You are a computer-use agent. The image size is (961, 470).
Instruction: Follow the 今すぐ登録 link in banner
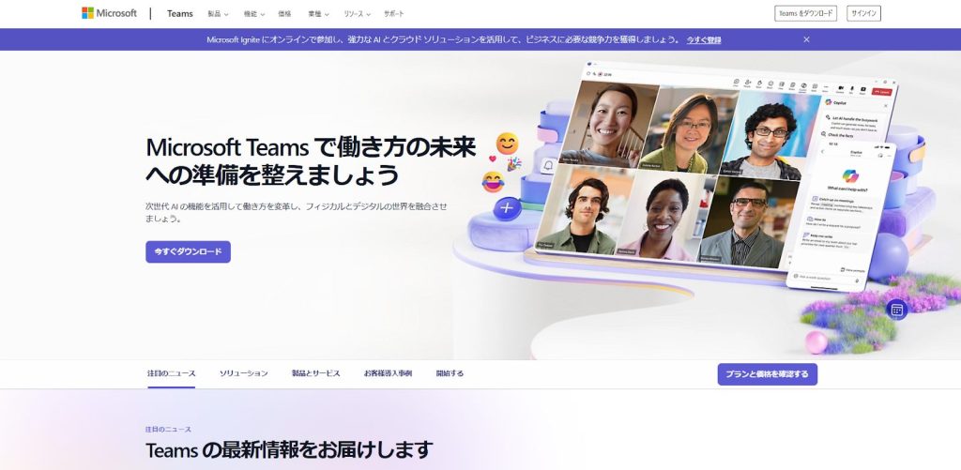[x=704, y=40]
